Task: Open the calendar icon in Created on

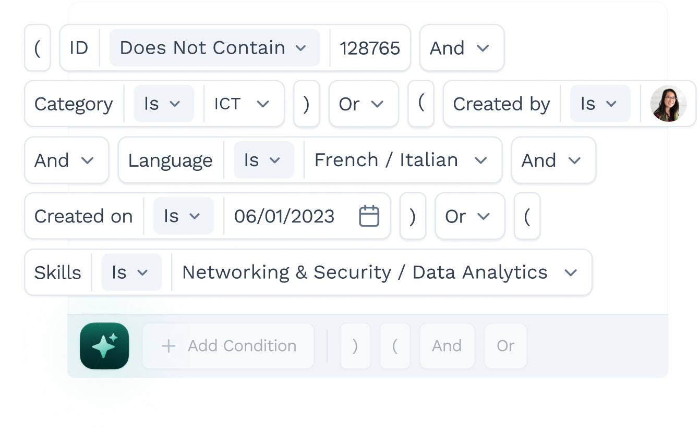Action: [x=369, y=216]
